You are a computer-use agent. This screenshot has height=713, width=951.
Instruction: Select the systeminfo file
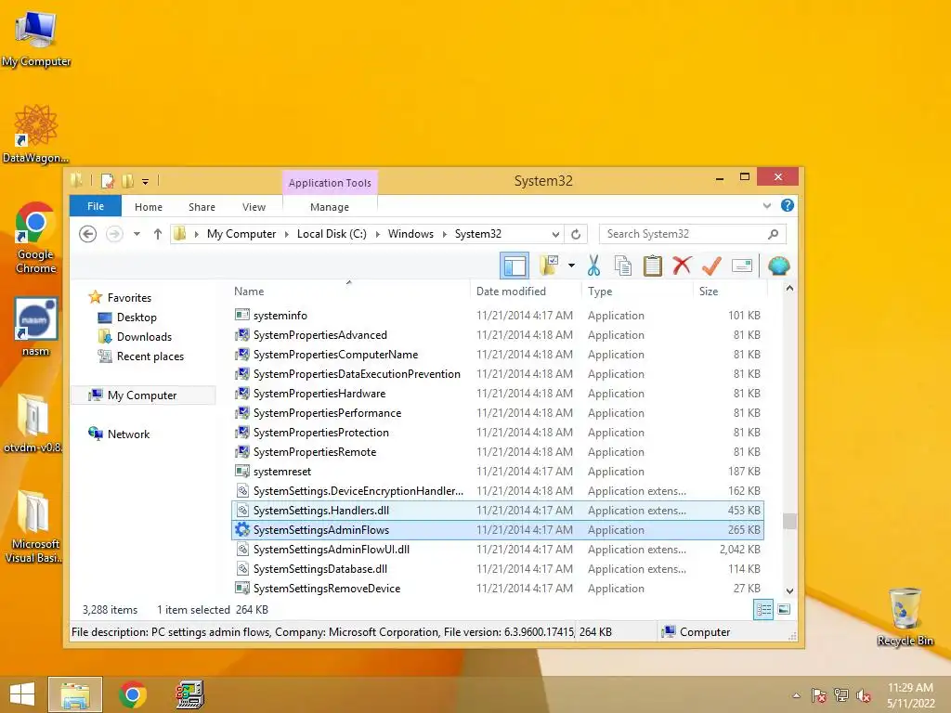pos(498,316)
